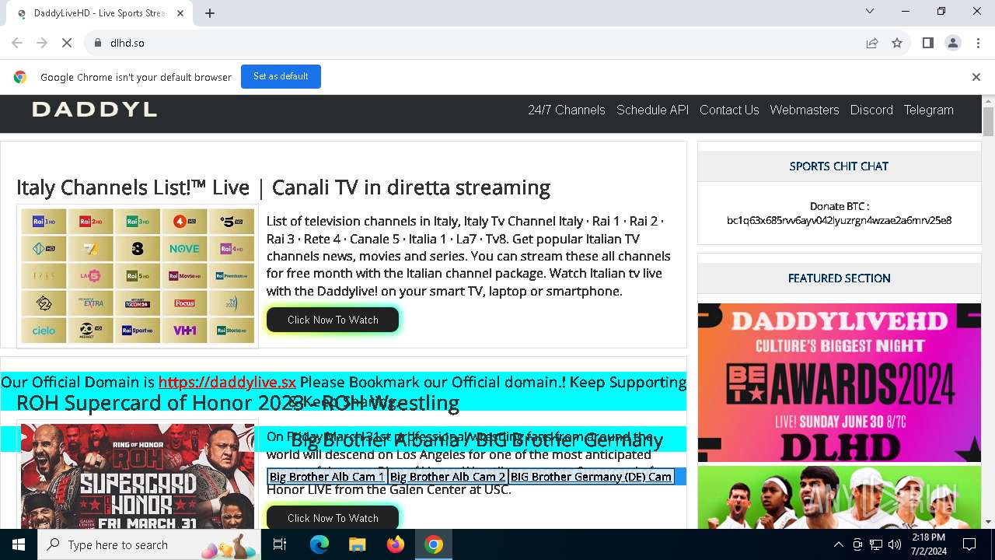Open Big Brother Alb Cam 2
The height and width of the screenshot is (560, 995).
click(x=448, y=477)
